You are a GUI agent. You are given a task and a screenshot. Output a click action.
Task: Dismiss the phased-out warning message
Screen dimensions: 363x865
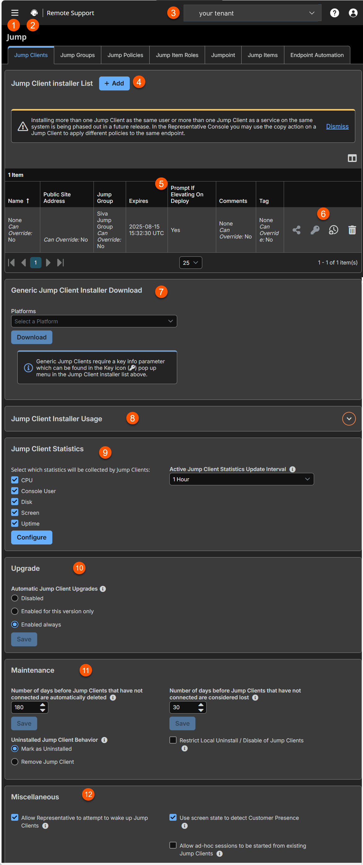(337, 126)
